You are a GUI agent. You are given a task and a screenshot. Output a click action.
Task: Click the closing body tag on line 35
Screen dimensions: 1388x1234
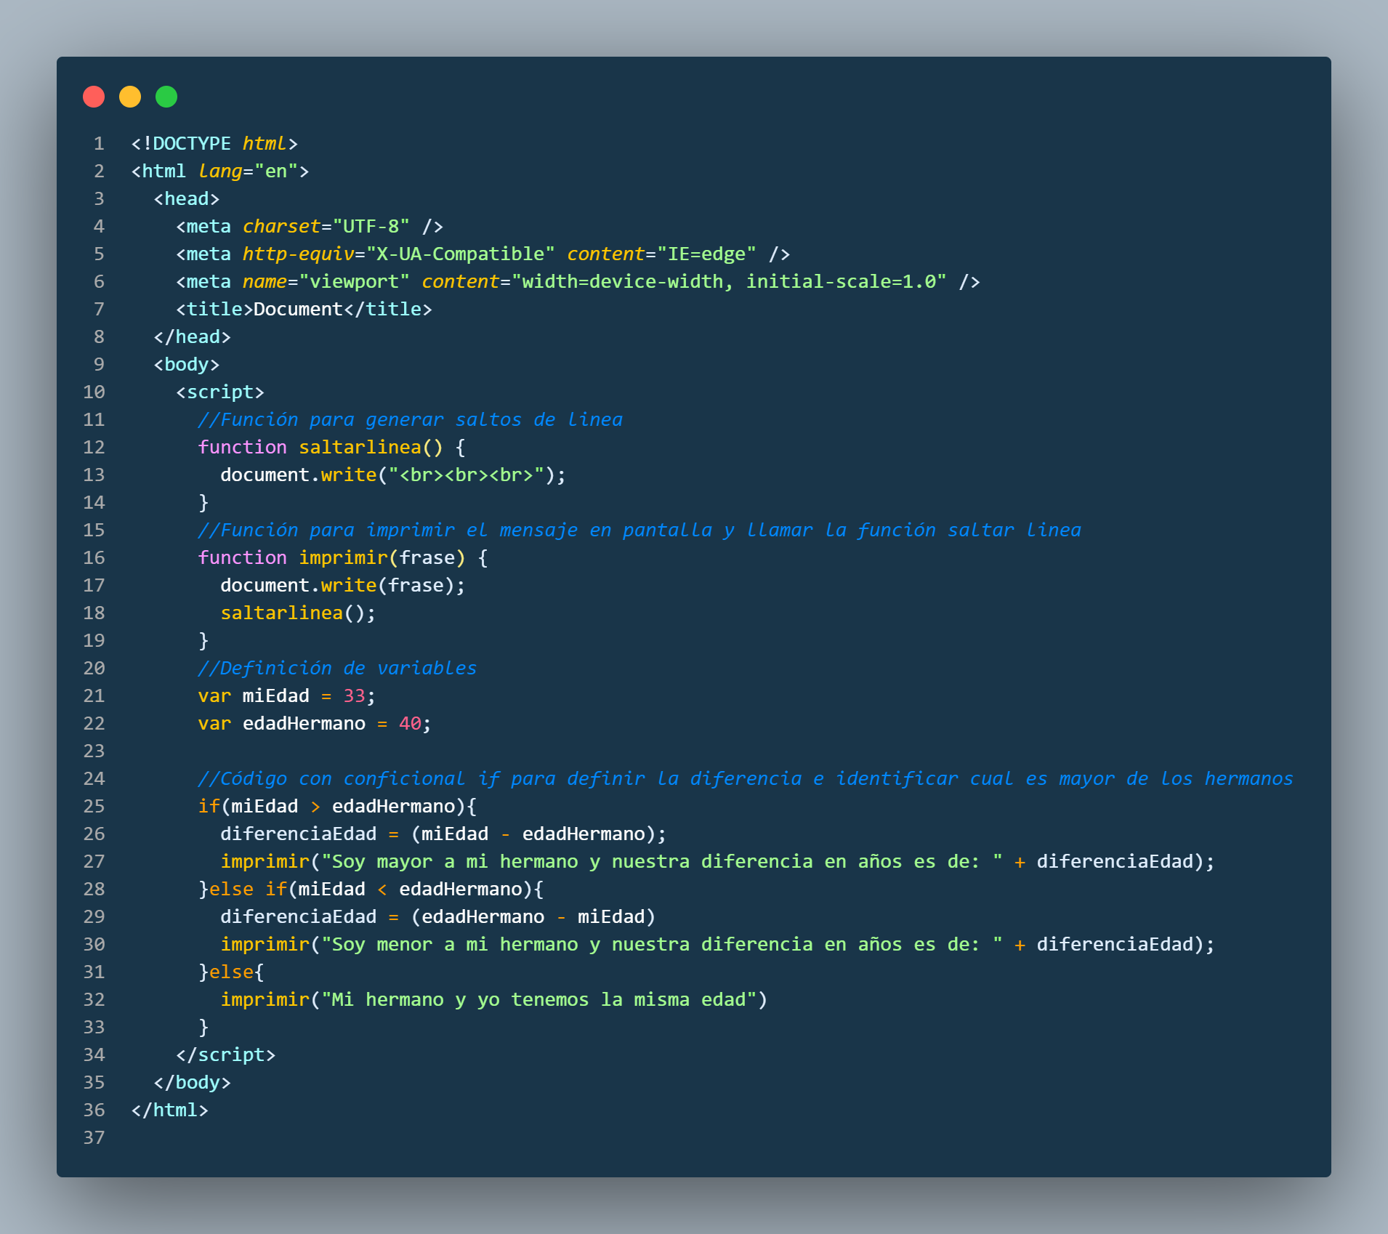click(x=192, y=1082)
